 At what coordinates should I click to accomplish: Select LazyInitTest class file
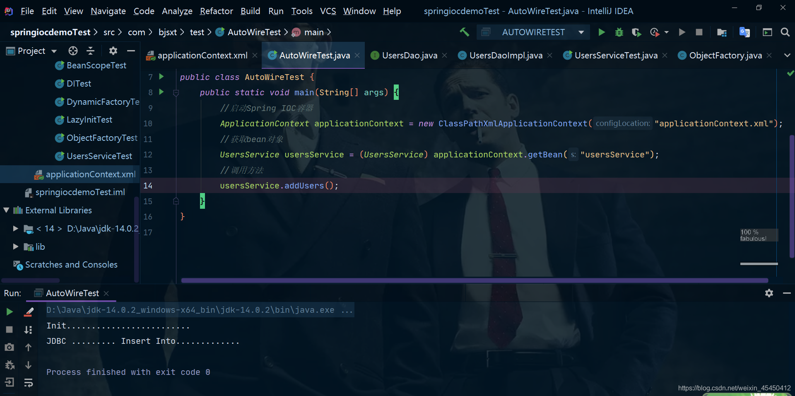(x=89, y=120)
